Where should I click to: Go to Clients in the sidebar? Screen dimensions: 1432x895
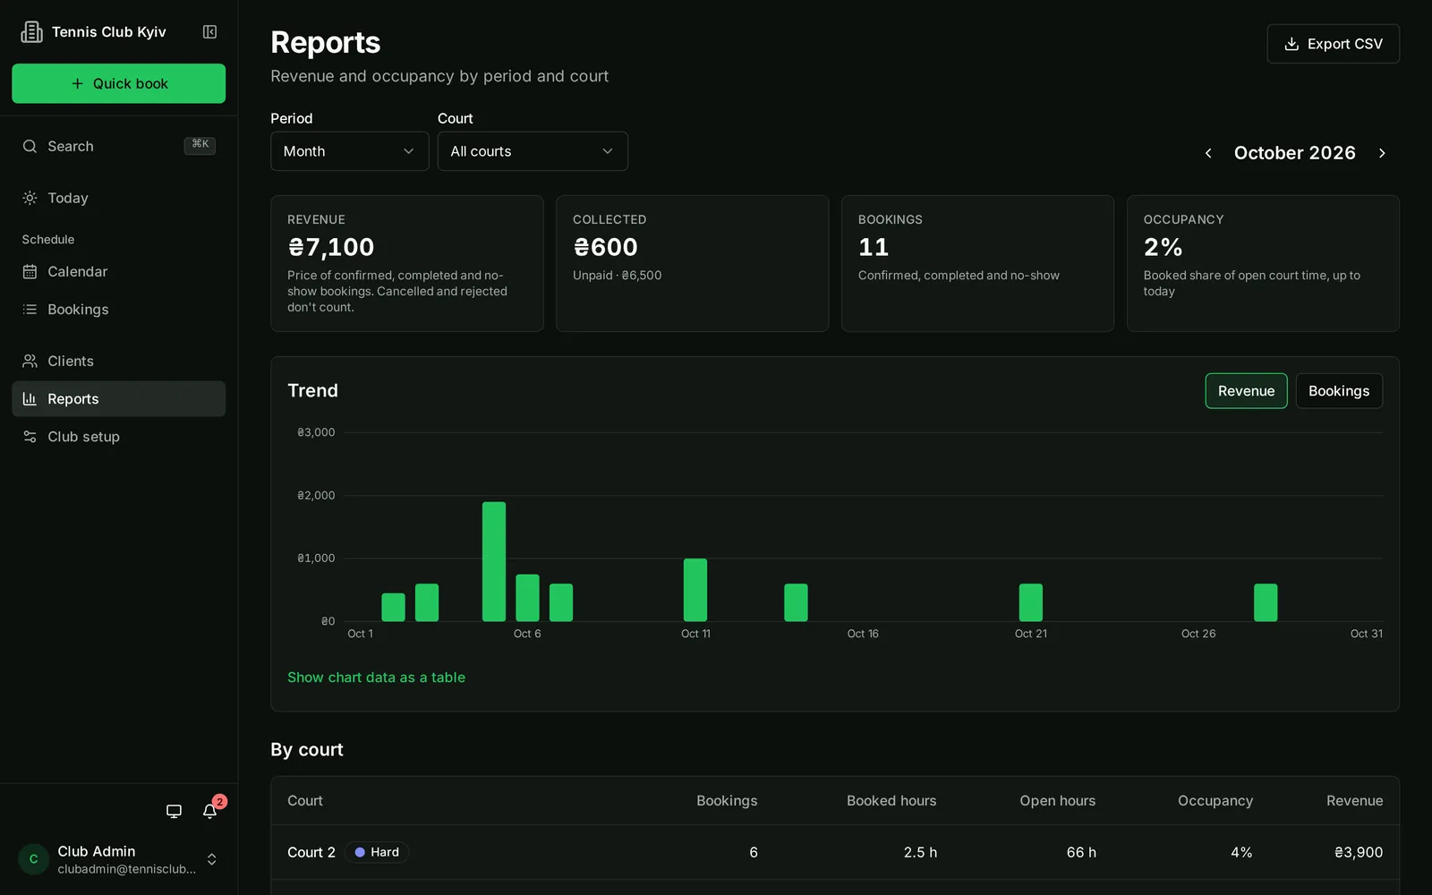point(119,361)
